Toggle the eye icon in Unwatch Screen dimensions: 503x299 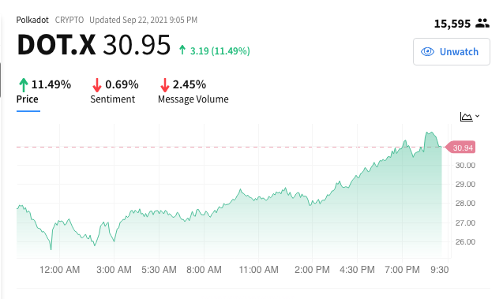[x=427, y=51]
